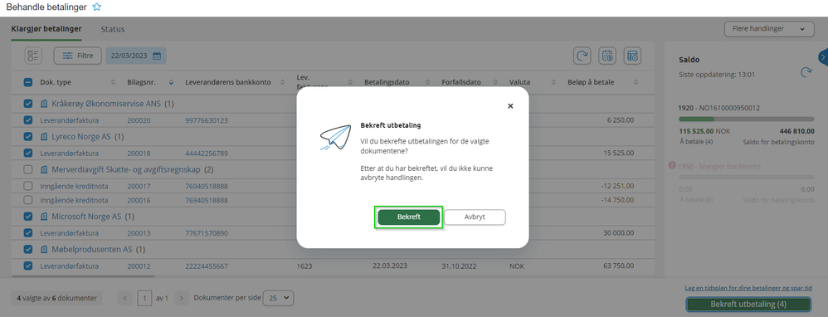Click the calendar-with-clock schedule icon in toolbar
This screenshot has height=317, width=828.
[x=607, y=56]
